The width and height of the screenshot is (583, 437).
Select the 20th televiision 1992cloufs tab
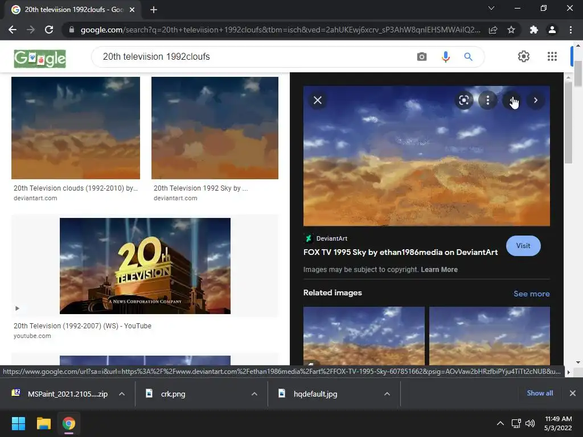tap(73, 10)
